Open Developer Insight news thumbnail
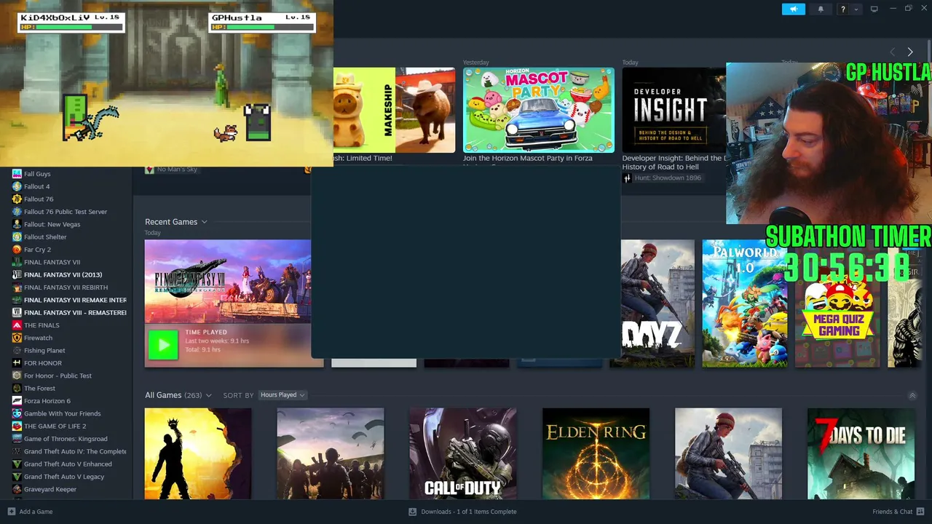Screen dimensions: 932x524 [674, 110]
